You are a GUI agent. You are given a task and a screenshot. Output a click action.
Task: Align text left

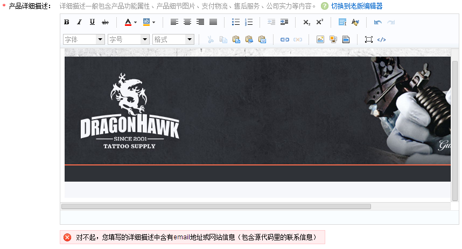pos(174,22)
